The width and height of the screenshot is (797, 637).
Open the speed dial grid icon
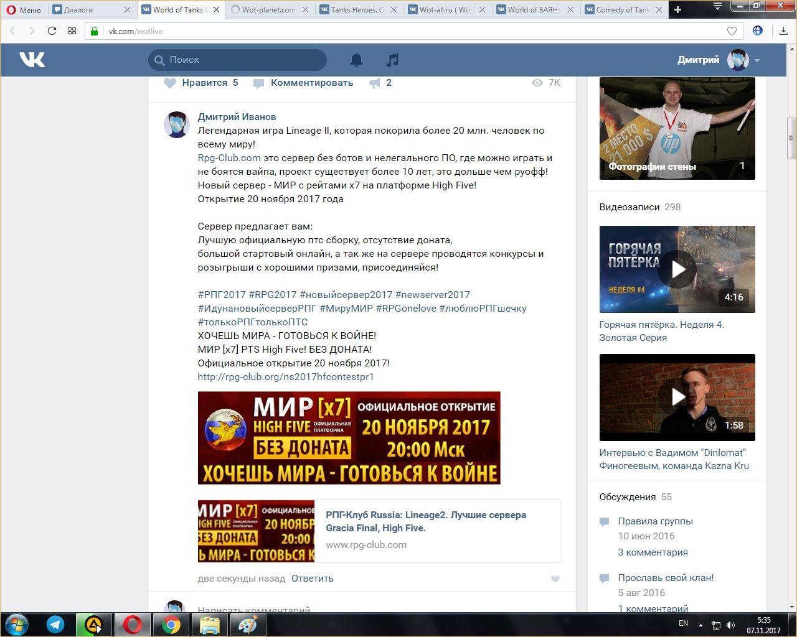72,31
